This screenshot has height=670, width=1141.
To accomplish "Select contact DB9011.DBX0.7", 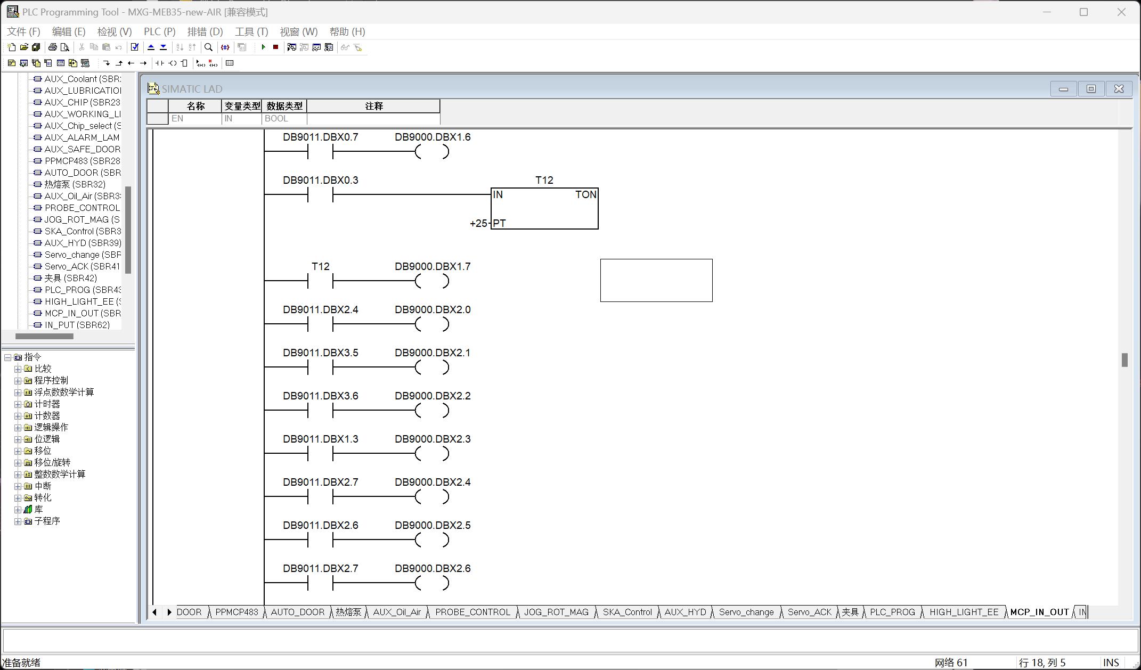I will pyautogui.click(x=320, y=152).
